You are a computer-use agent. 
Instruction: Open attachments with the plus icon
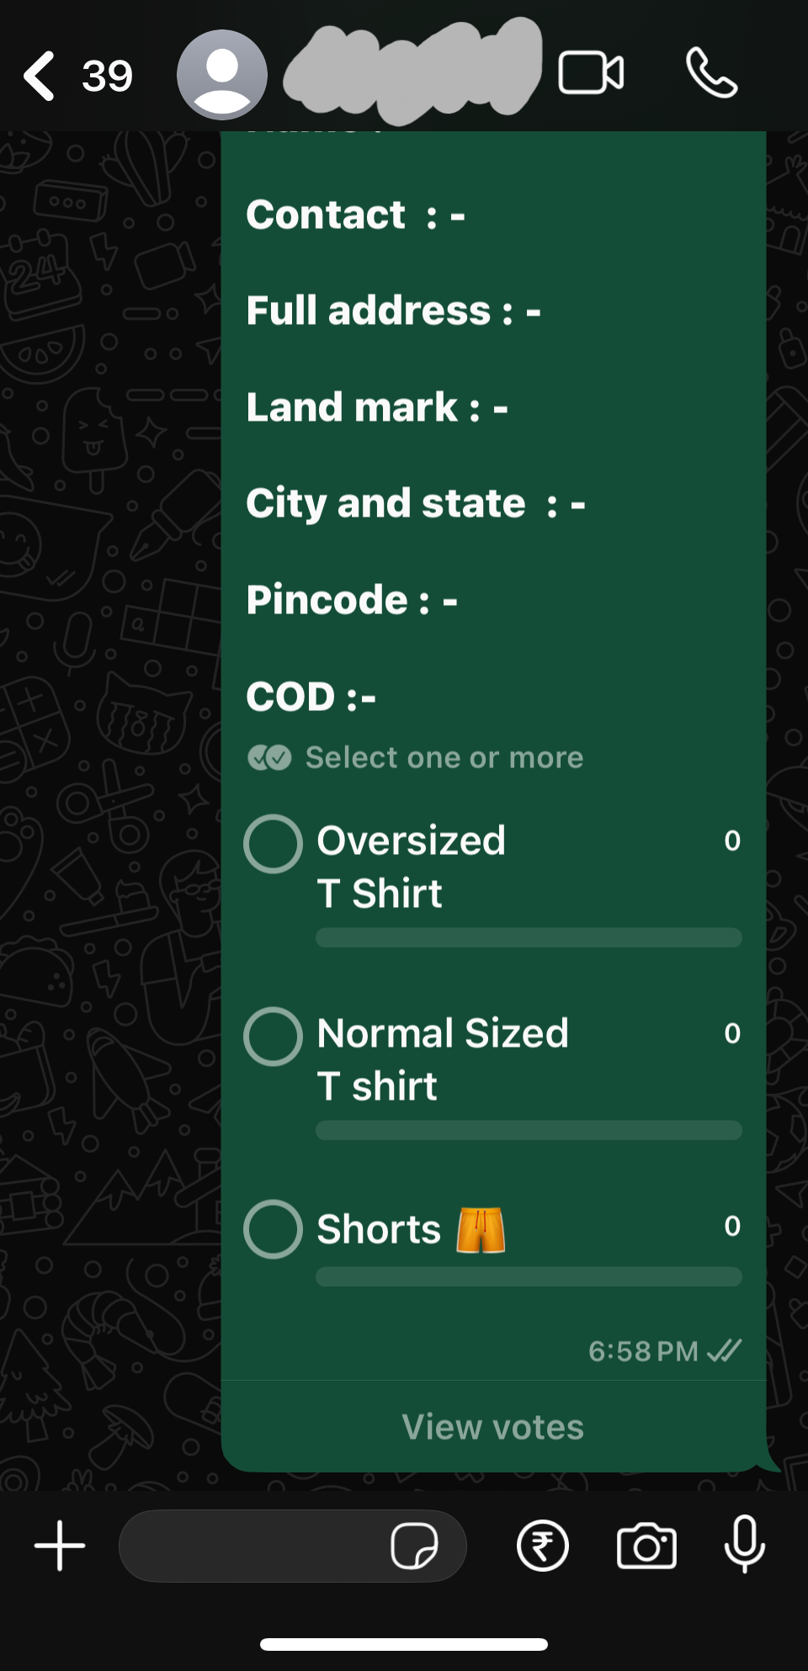[60, 1546]
